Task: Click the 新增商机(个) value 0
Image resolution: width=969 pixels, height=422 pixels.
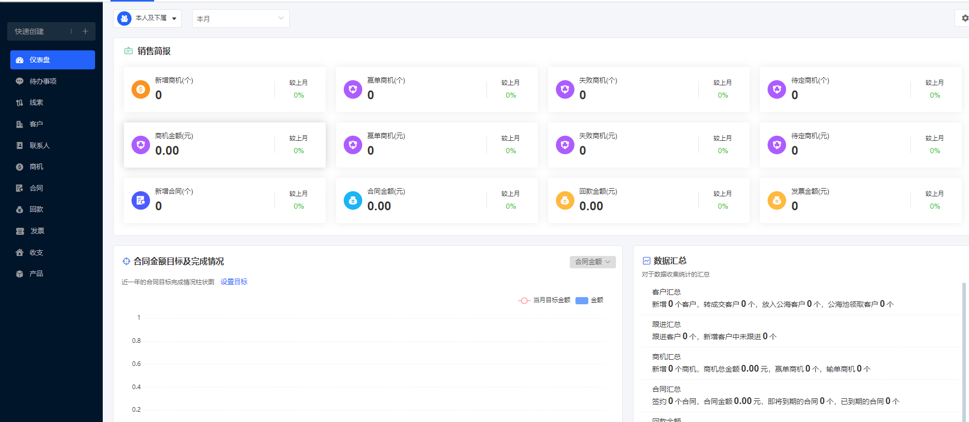Action: coord(159,95)
